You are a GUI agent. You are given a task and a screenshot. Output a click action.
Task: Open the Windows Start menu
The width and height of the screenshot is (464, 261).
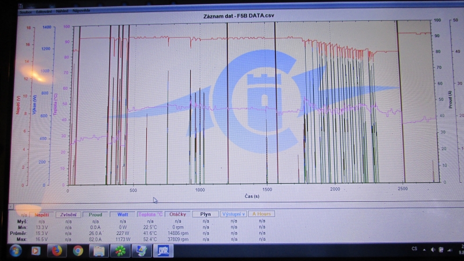[x=14, y=251]
